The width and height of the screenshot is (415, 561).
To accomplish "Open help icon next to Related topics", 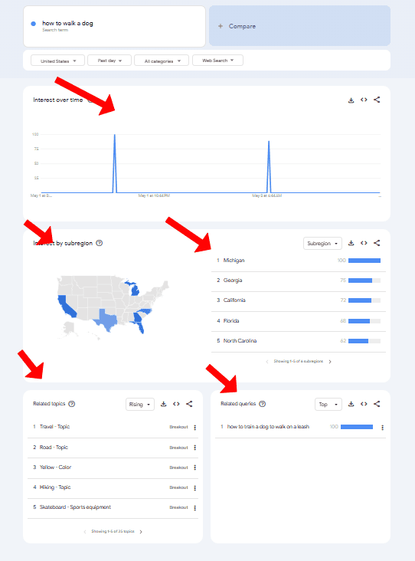I will coord(72,404).
